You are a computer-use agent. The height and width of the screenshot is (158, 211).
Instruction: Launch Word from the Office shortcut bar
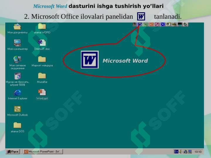click(x=140, y=24)
